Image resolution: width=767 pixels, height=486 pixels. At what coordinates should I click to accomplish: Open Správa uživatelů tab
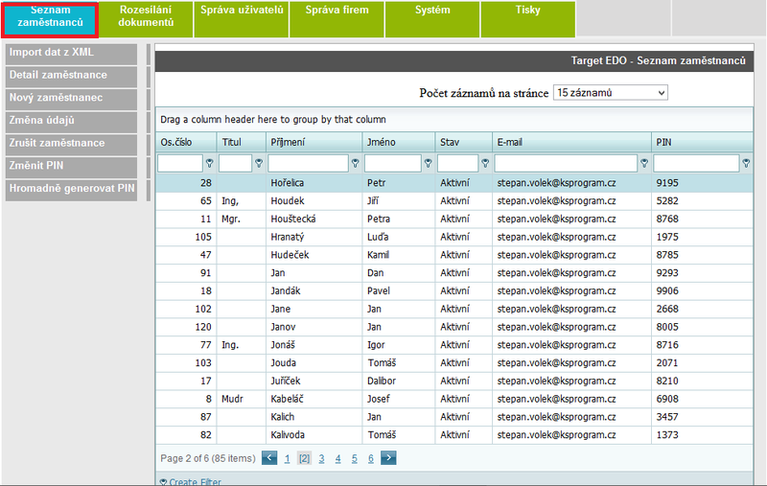(242, 19)
